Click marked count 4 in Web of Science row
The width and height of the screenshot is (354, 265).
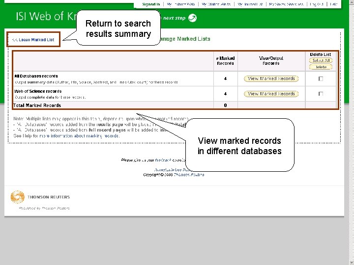point(225,94)
